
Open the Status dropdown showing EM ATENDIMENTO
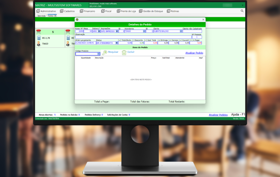116,43
